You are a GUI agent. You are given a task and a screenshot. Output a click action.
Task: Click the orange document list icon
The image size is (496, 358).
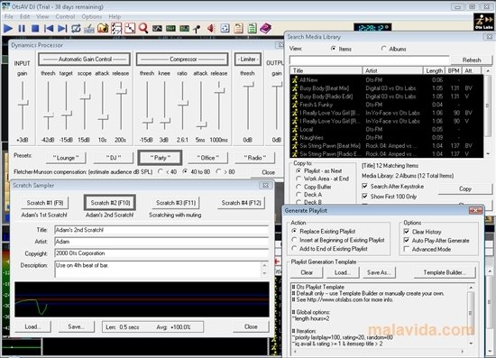tap(238, 29)
